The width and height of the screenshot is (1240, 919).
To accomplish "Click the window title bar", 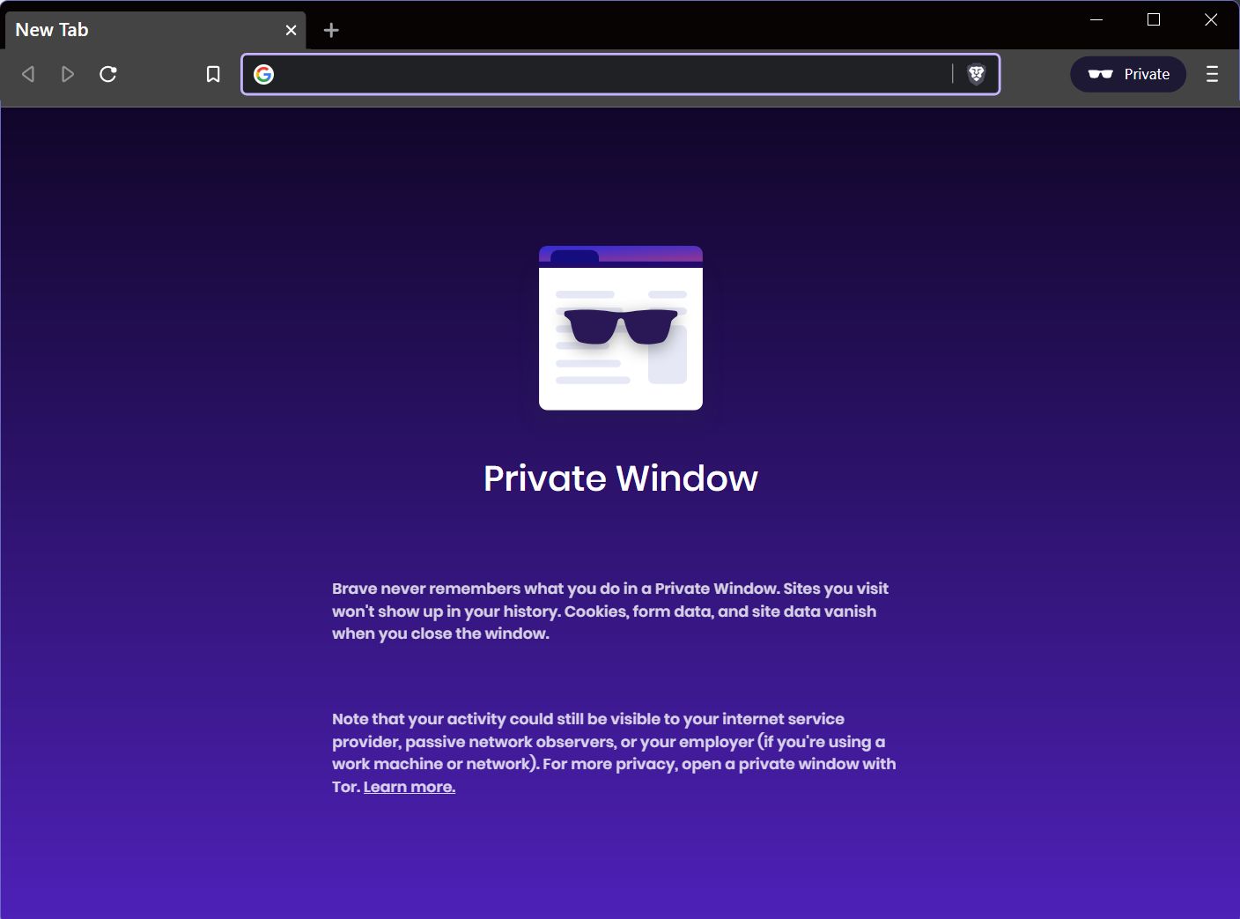I will (x=705, y=11).
